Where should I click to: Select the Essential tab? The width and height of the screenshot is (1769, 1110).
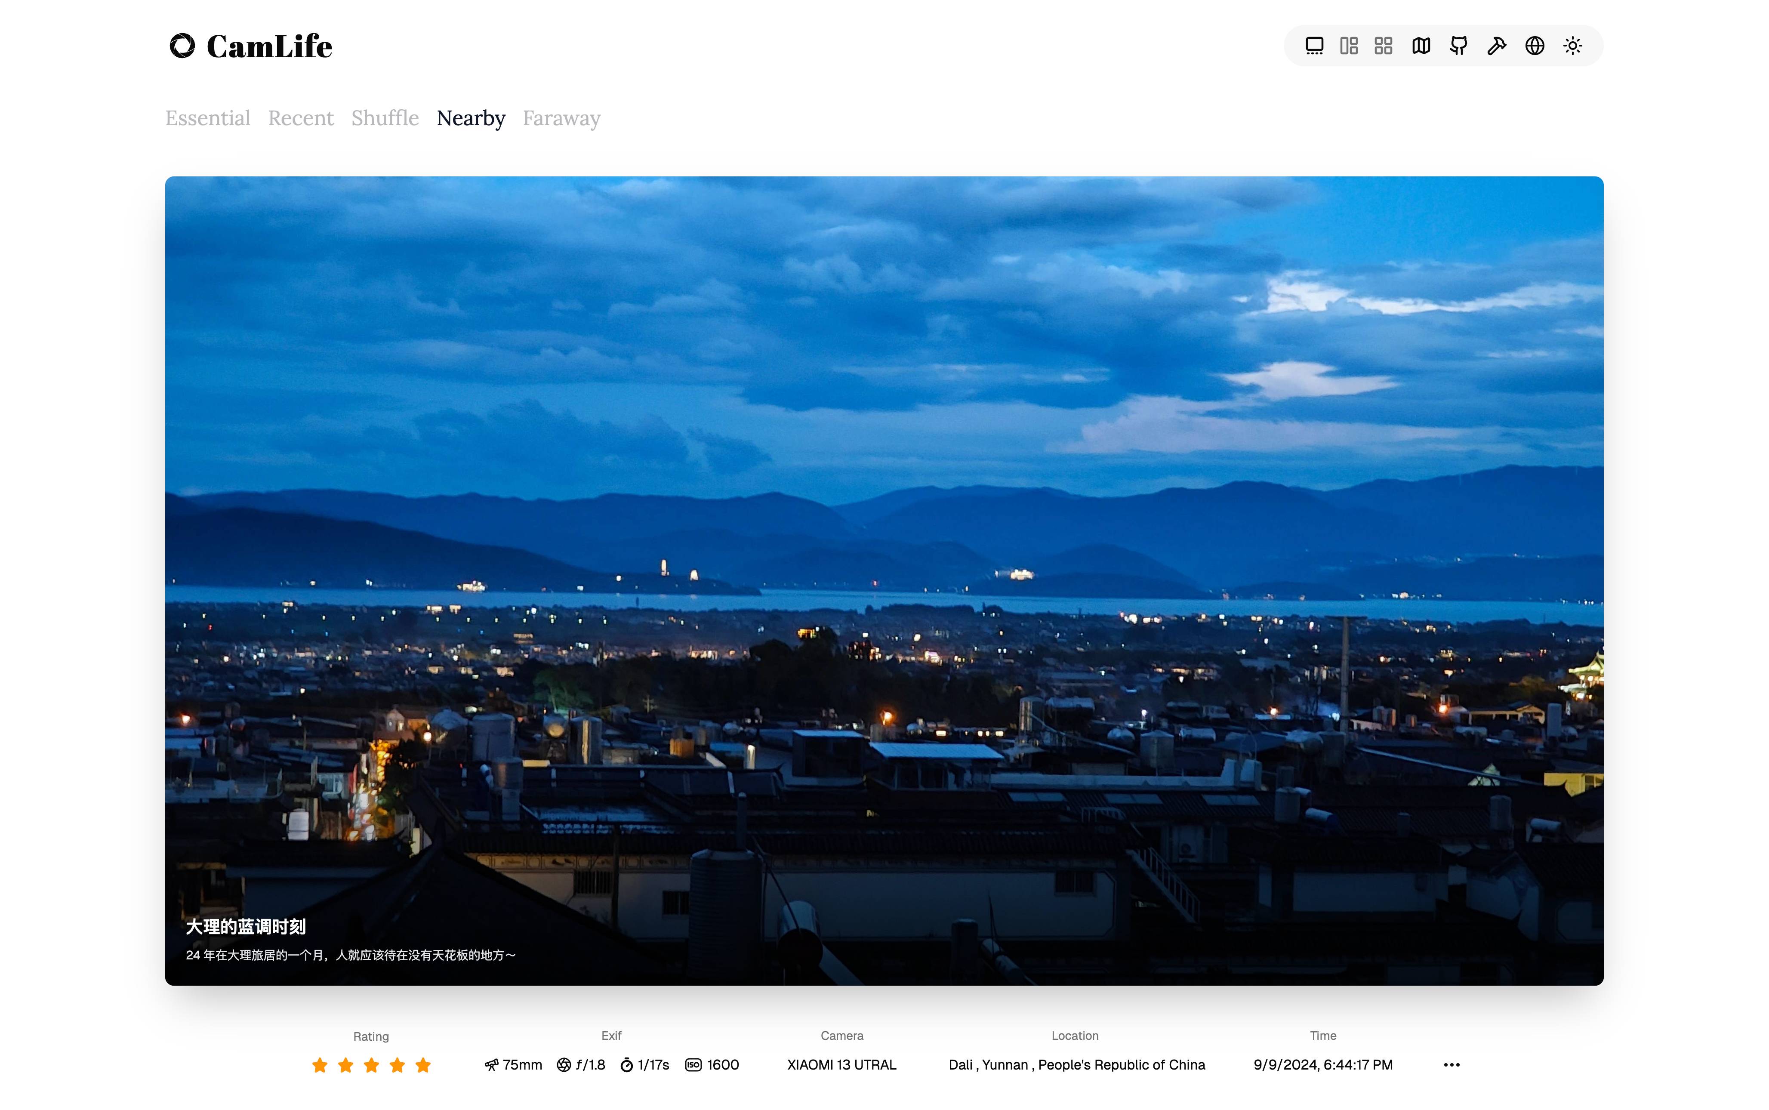(x=208, y=118)
